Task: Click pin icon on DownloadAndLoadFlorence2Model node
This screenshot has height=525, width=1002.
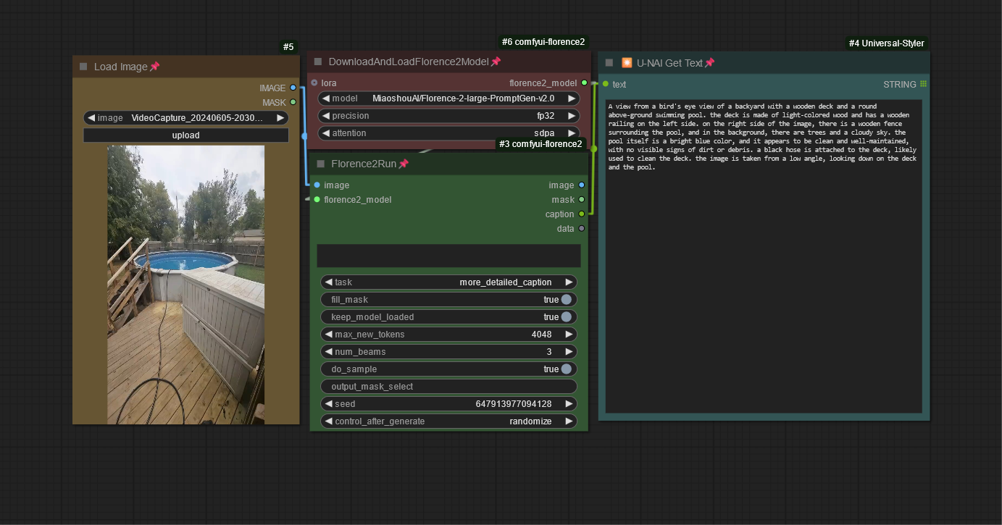Action: coord(496,62)
